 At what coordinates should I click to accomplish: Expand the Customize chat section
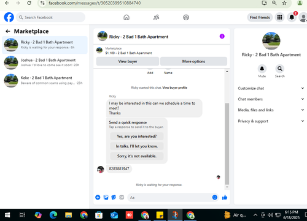click(271, 88)
